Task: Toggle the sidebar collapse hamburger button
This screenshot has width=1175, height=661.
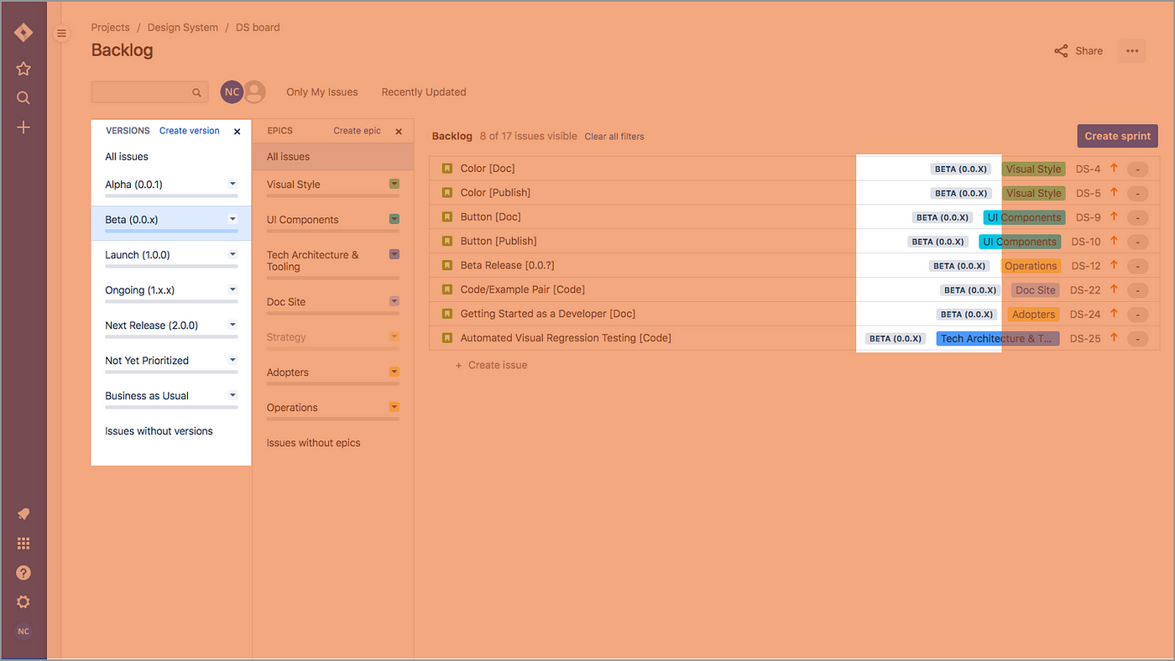Action: [x=61, y=34]
